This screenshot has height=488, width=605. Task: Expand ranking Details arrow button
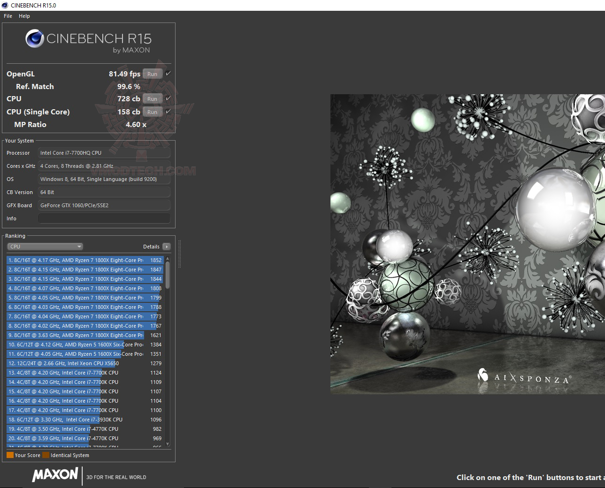167,247
